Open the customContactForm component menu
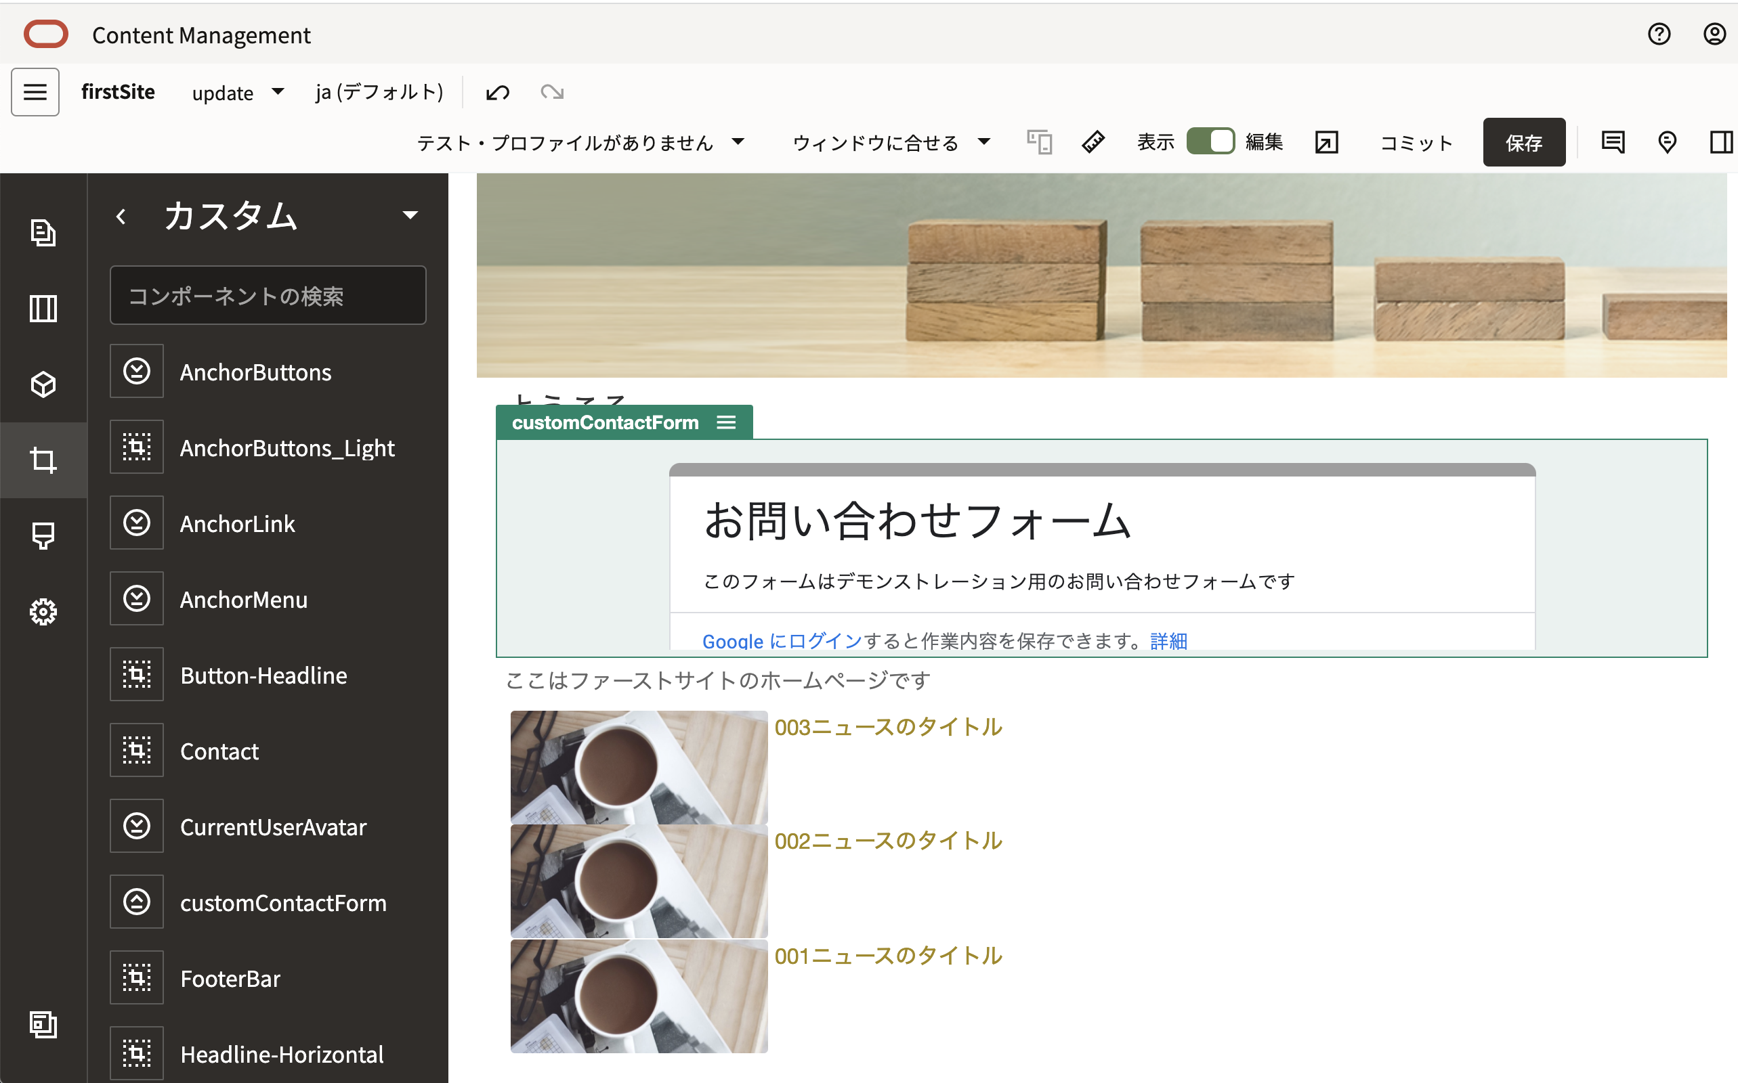This screenshot has width=1738, height=1083. tap(726, 422)
